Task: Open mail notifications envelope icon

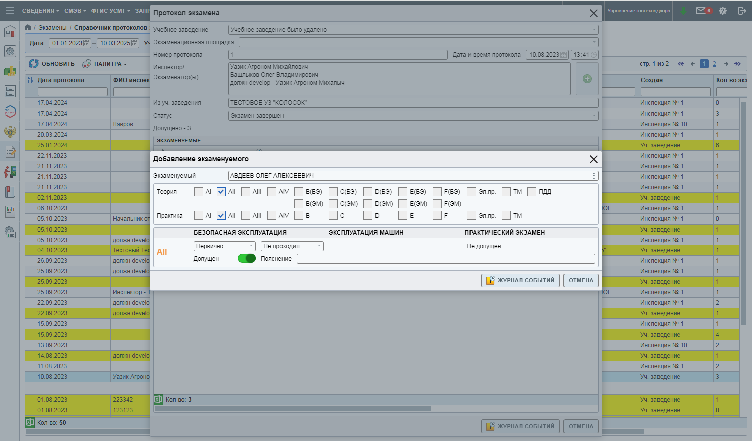Action: click(701, 10)
